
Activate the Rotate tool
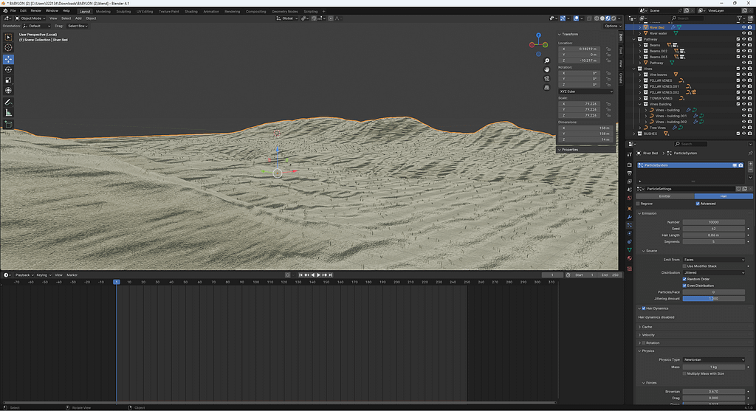click(x=9, y=69)
